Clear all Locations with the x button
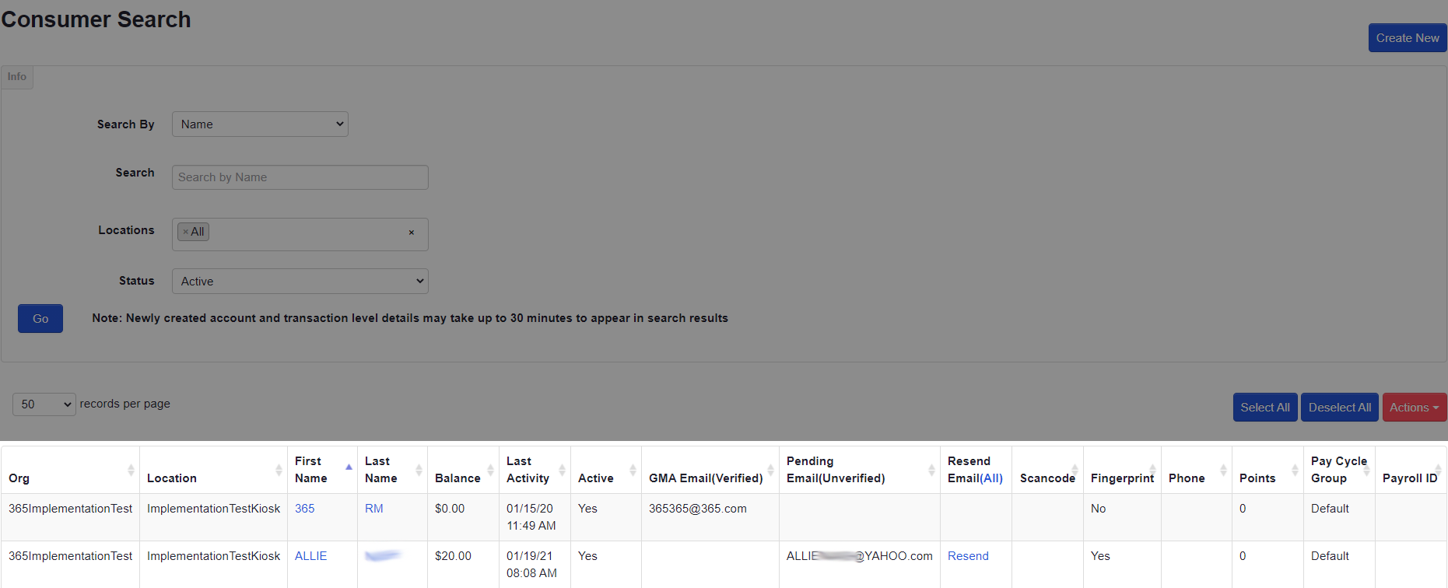1448x588 pixels. [411, 233]
